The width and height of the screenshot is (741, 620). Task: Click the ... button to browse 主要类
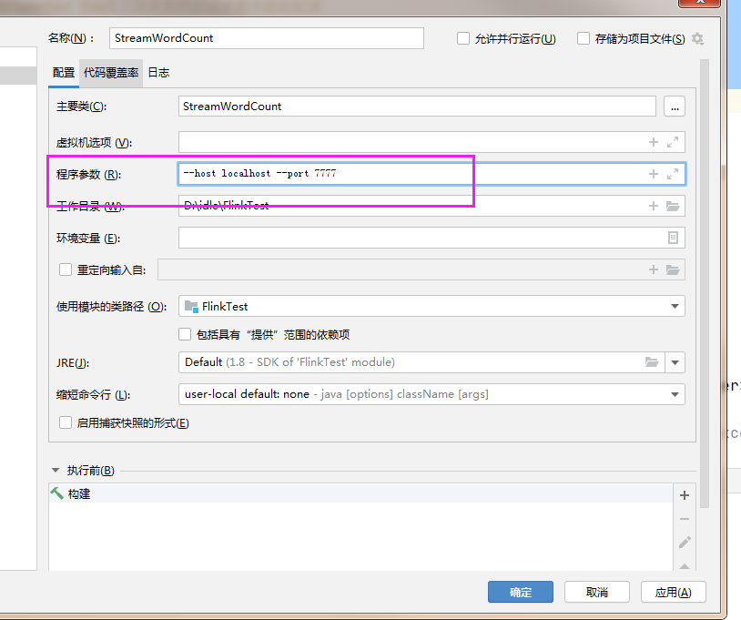(x=674, y=106)
